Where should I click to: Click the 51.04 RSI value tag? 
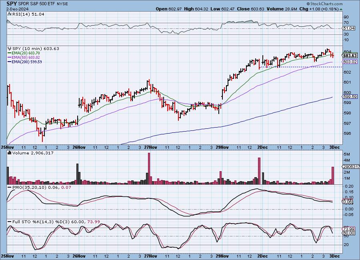tap(348, 28)
